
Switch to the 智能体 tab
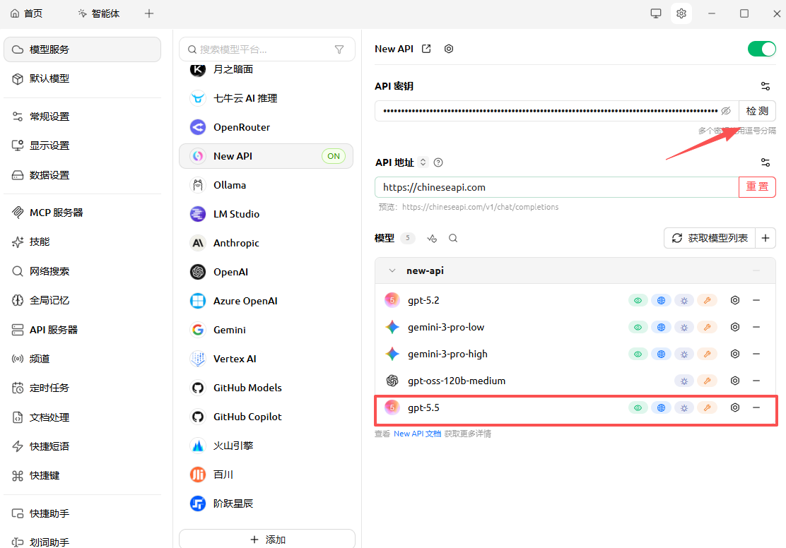[99, 13]
